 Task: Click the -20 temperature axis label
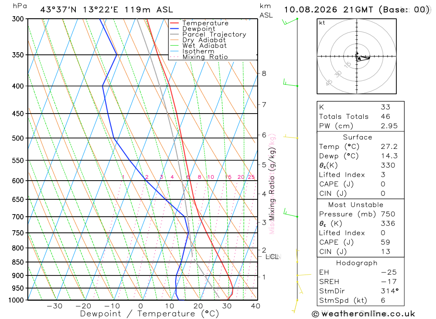pyautogui.click(x=83, y=306)
